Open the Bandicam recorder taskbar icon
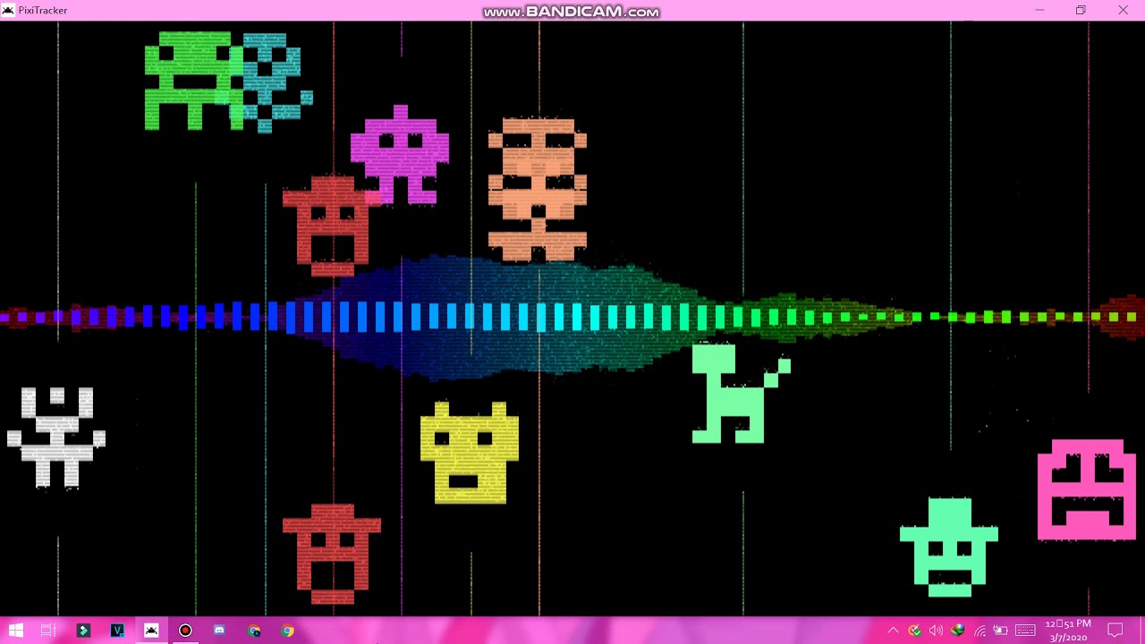Viewport: 1145px width, 644px height. pyautogui.click(x=185, y=631)
